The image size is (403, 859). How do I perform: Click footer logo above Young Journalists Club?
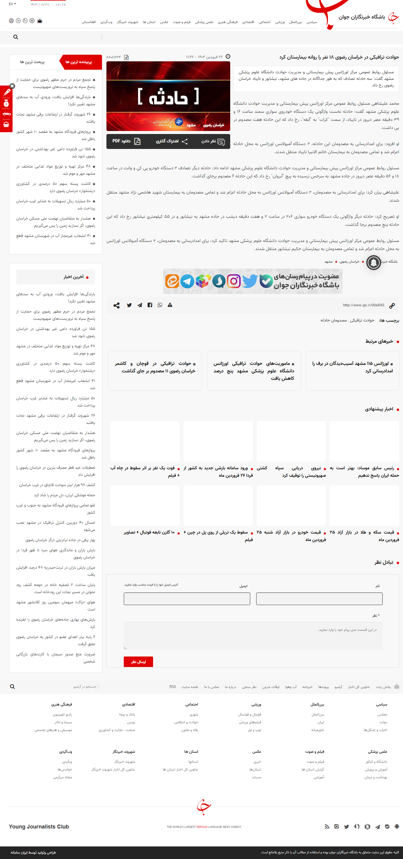coord(204,807)
